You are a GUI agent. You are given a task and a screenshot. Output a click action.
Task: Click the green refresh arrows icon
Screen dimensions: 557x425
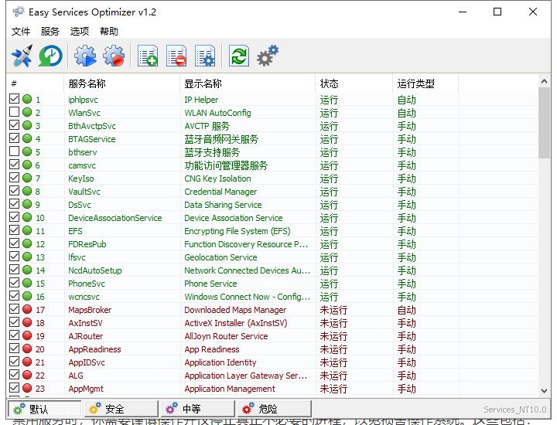[x=239, y=56]
